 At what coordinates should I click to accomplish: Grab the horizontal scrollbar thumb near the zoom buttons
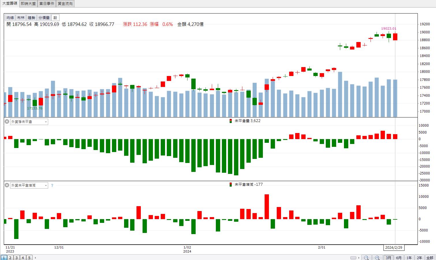[x=353, y=258]
